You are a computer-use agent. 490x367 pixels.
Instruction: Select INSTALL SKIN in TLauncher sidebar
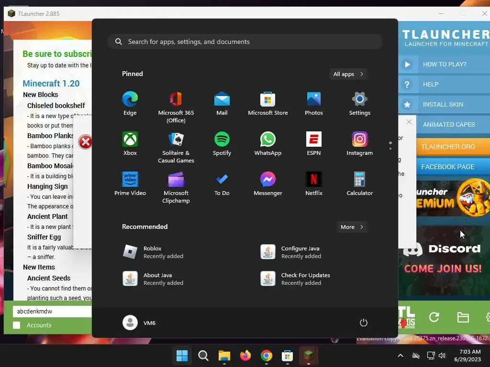[444, 104]
